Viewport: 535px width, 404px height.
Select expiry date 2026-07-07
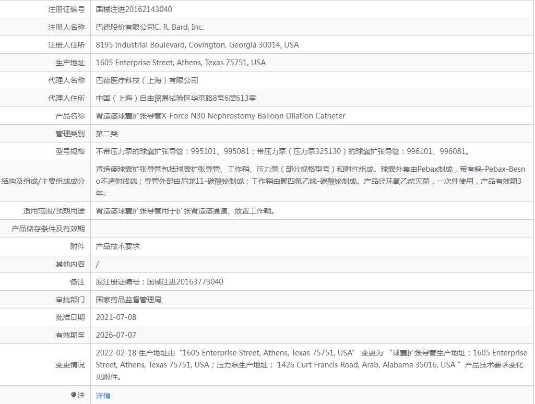pyautogui.click(x=116, y=335)
